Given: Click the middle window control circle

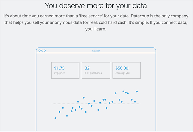Looking at the screenshot, I should (42, 51).
